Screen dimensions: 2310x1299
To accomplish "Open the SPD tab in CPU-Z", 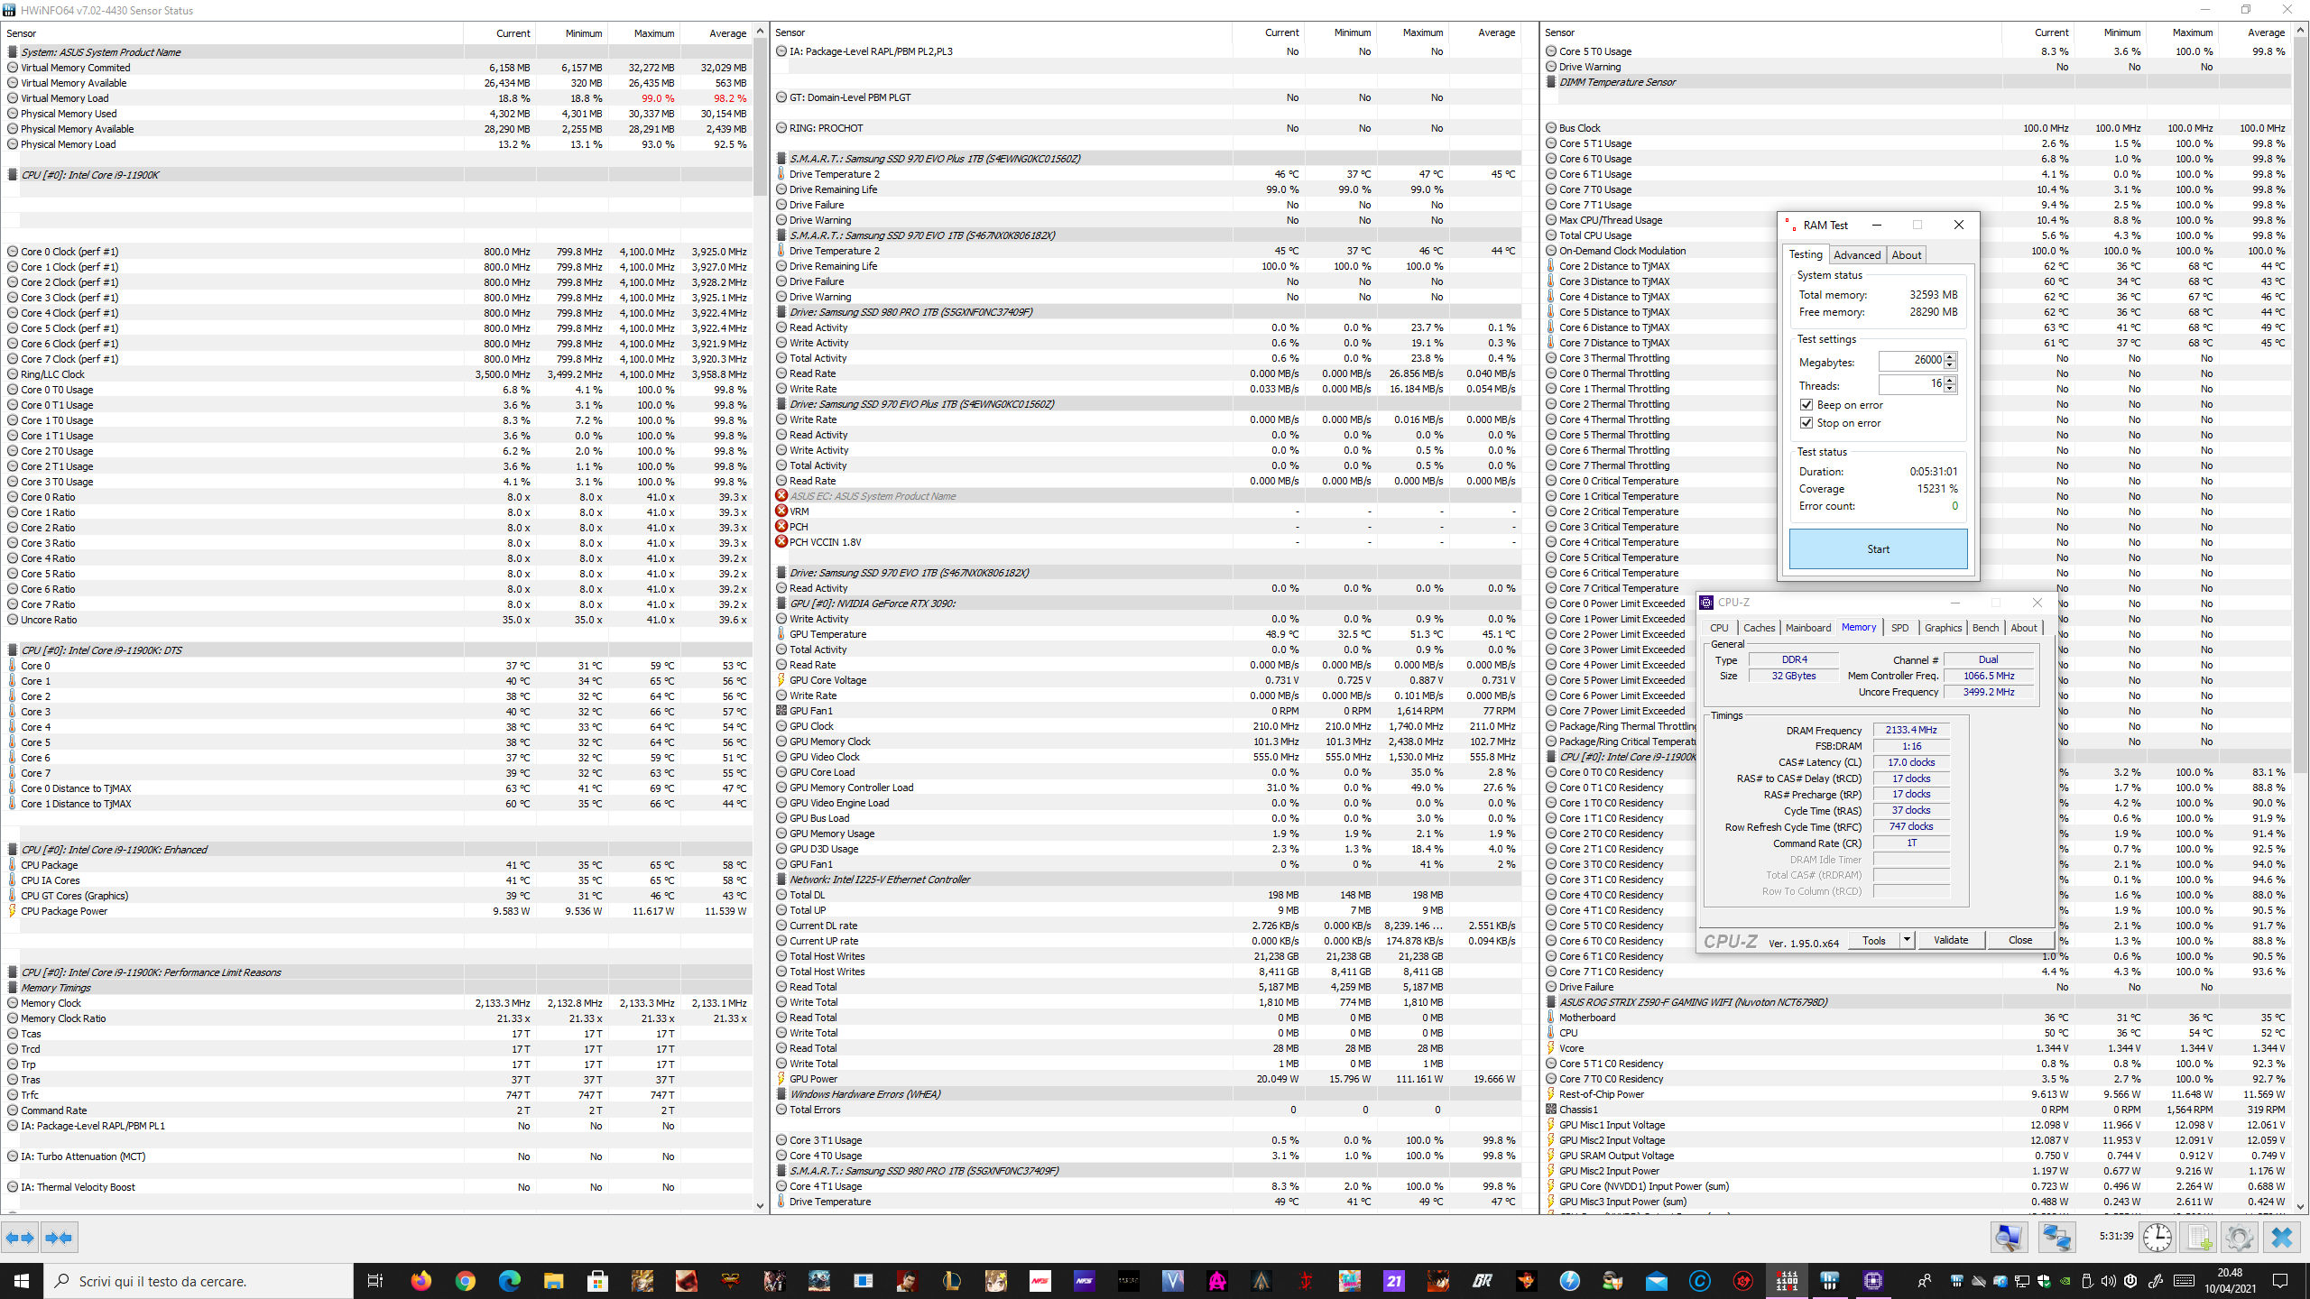I will coord(1899,628).
